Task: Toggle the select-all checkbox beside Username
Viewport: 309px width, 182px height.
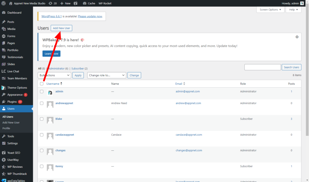Action: click(x=42, y=84)
